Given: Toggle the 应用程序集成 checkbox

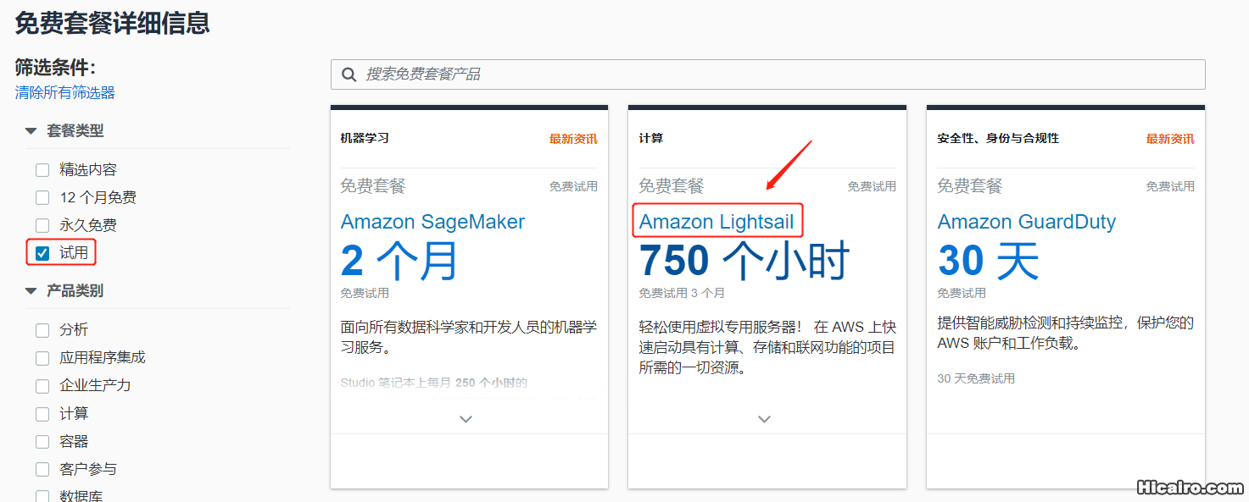Looking at the screenshot, I should (42, 358).
